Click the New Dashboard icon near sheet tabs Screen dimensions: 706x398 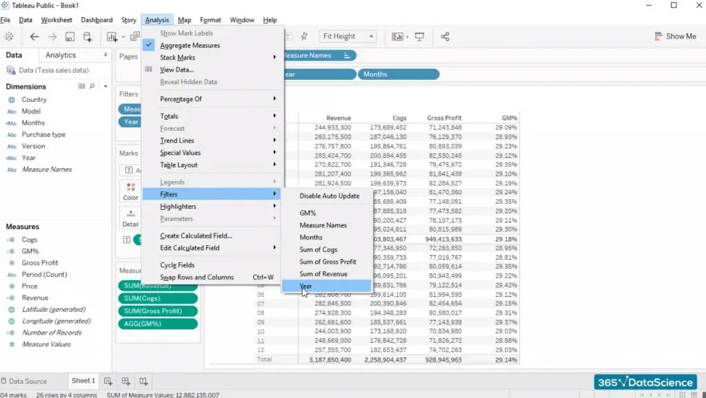click(125, 381)
